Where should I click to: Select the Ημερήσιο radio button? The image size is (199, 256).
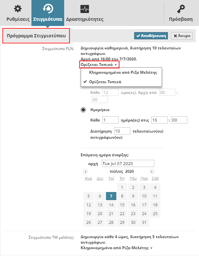83,110
